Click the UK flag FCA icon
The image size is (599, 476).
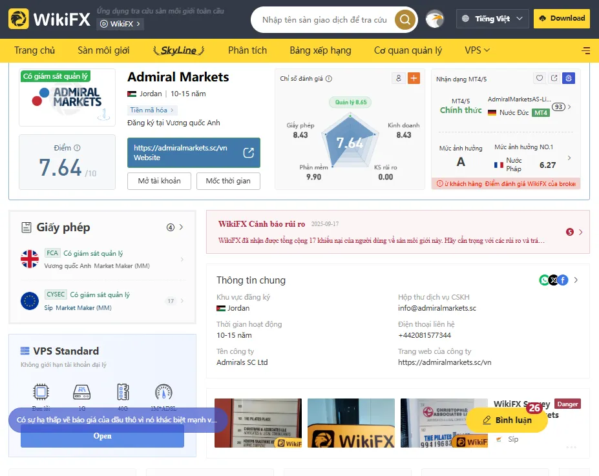coord(30,259)
